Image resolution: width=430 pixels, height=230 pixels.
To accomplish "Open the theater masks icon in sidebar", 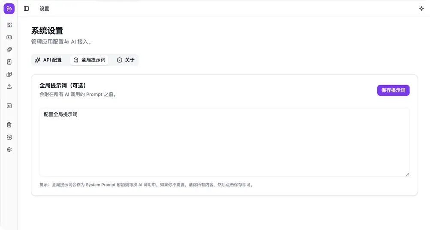I will (9, 50).
